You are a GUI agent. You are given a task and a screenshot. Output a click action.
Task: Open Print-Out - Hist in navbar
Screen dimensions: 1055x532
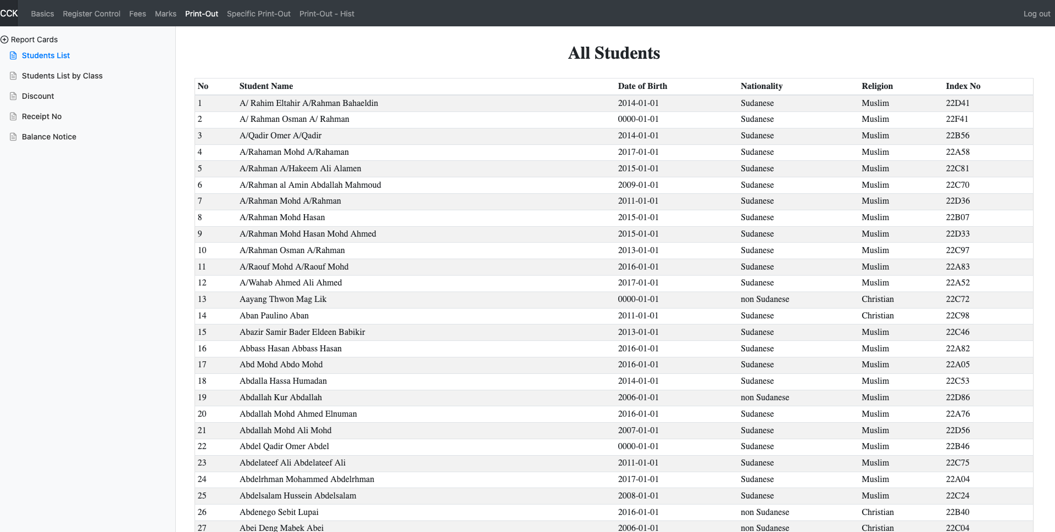[x=326, y=14]
